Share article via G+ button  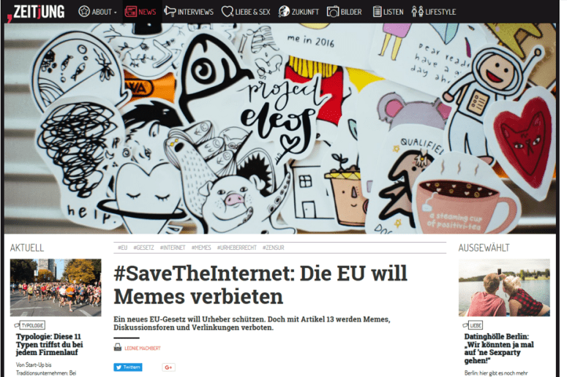pyautogui.click(x=168, y=368)
